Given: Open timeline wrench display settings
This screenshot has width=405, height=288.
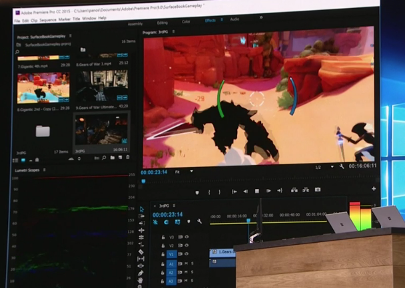Looking at the screenshot, I should point(199,221).
